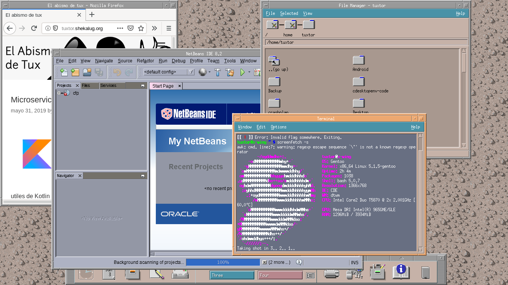Minimize the Projects panel group
Viewport: 508px width, 285px height.
tap(143, 86)
